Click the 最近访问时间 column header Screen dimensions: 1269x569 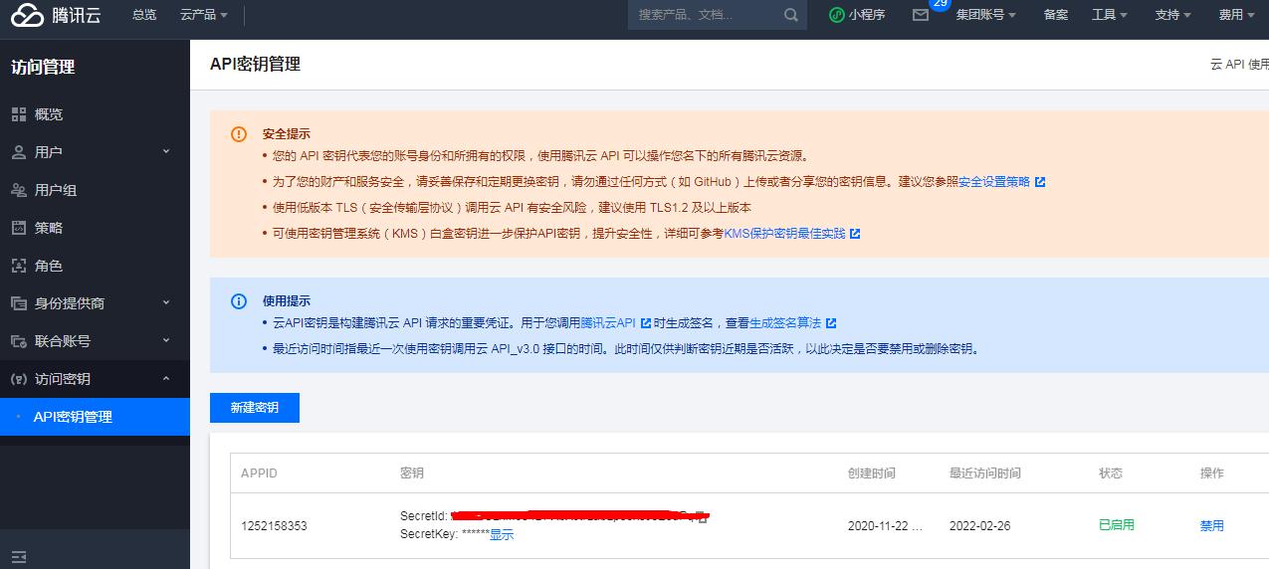tap(985, 474)
